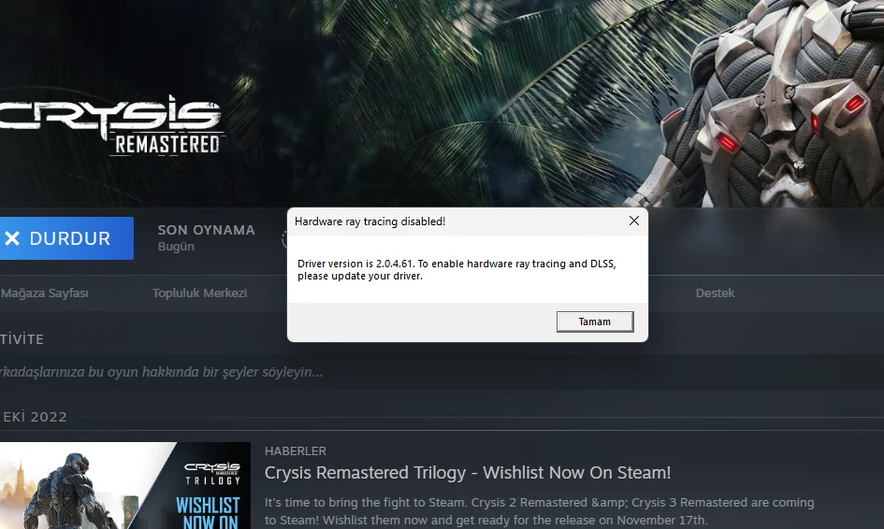Open the news description about the November 17th release
The width and height of the screenshot is (884, 529).
click(540, 511)
